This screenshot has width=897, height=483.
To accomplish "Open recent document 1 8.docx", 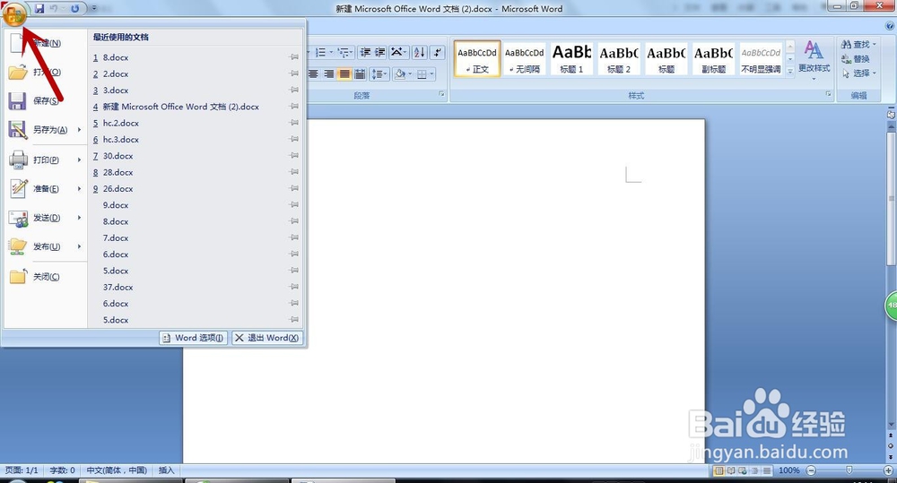I will pos(196,57).
